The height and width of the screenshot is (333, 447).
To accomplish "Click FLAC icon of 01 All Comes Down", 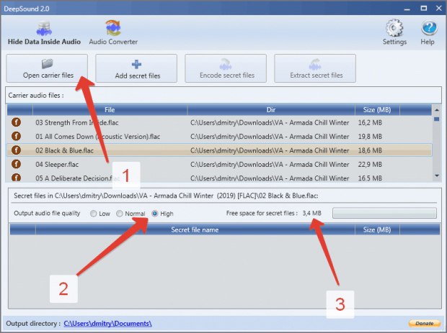I will pyautogui.click(x=17, y=136).
